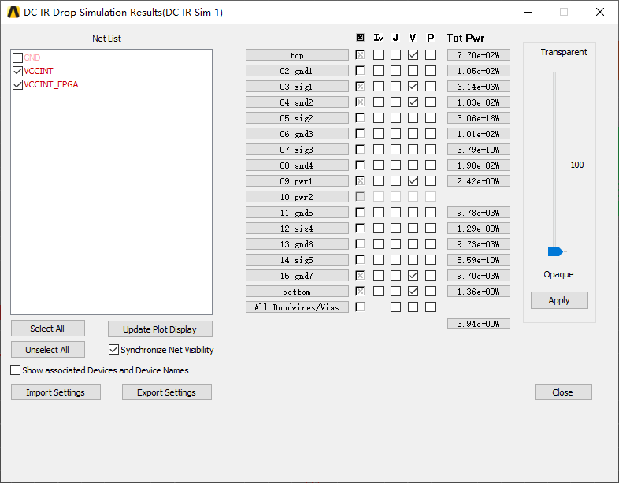Open Export Settings

[167, 392]
